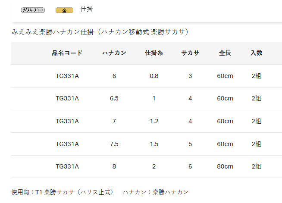Image resolution: width=282 pixels, height=203 pixels.
Task: Click the 使用鈎 T1 楽勝サカサ footnote text
Action: [62, 192]
